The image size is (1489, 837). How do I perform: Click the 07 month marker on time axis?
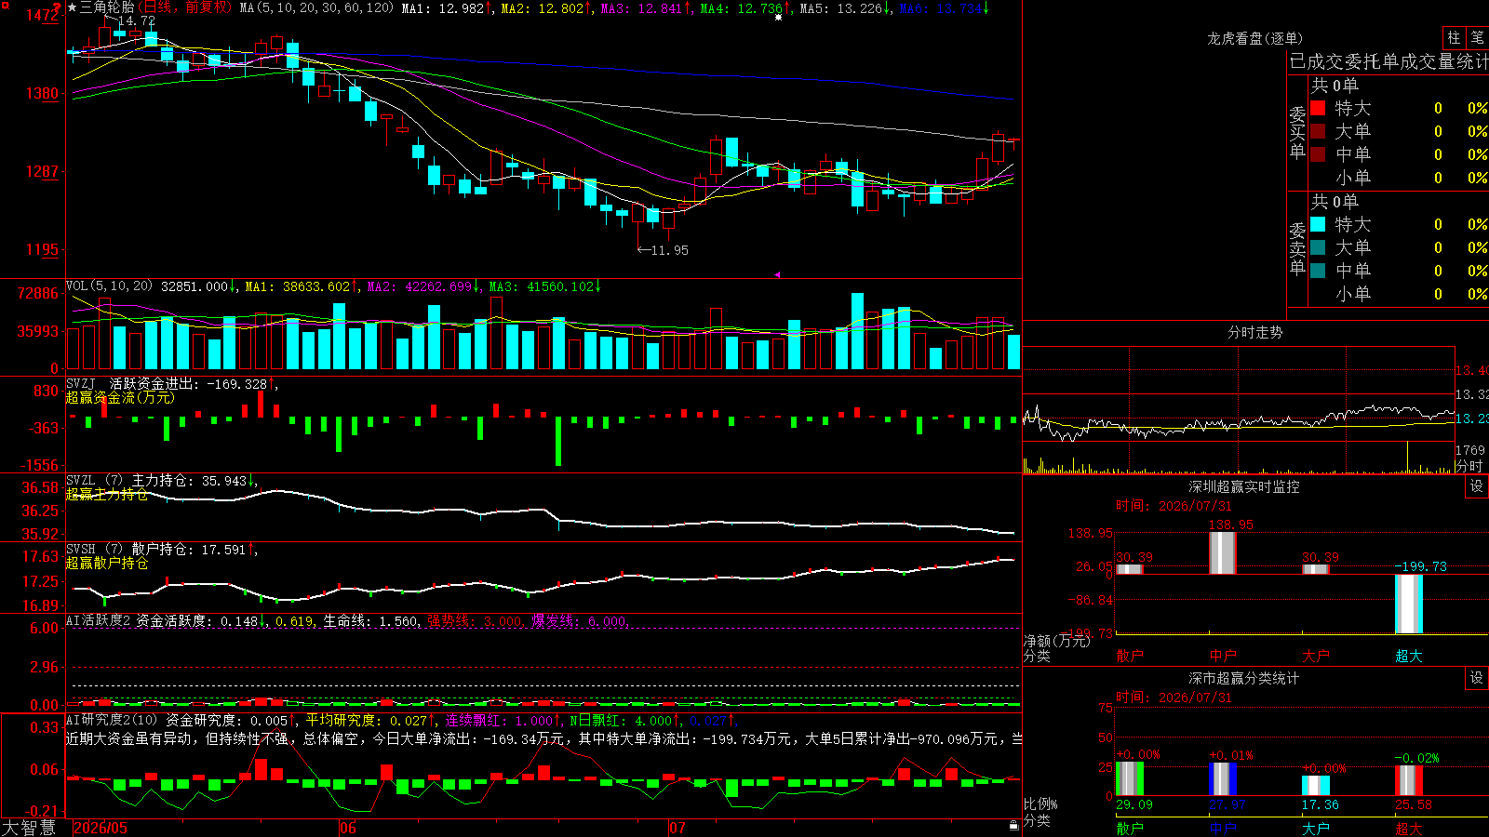pos(677,828)
